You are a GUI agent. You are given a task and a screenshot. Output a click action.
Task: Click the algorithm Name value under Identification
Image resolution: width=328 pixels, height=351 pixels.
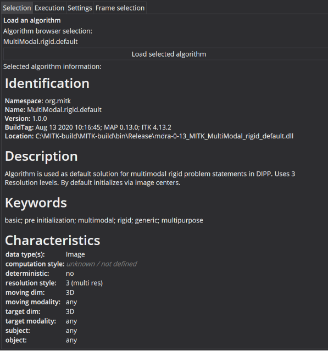64,110
